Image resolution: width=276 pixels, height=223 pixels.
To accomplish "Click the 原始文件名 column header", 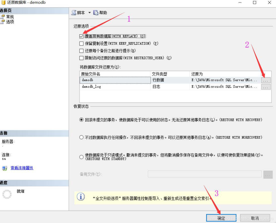I will pyautogui.click(x=115, y=74).
